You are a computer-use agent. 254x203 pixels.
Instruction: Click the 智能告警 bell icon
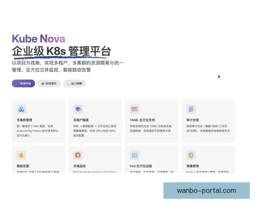click(x=22, y=155)
